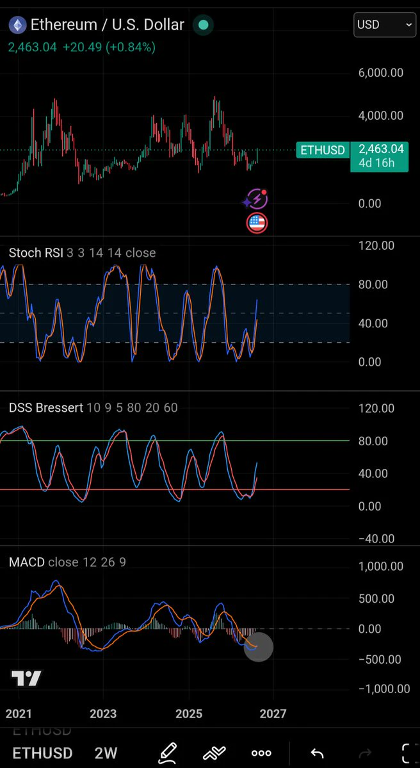
Task: Open MACD indicator label
Action: [67, 562]
